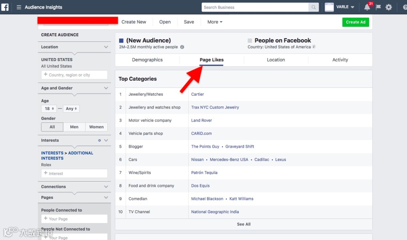Expand the Connections section

coord(106,187)
